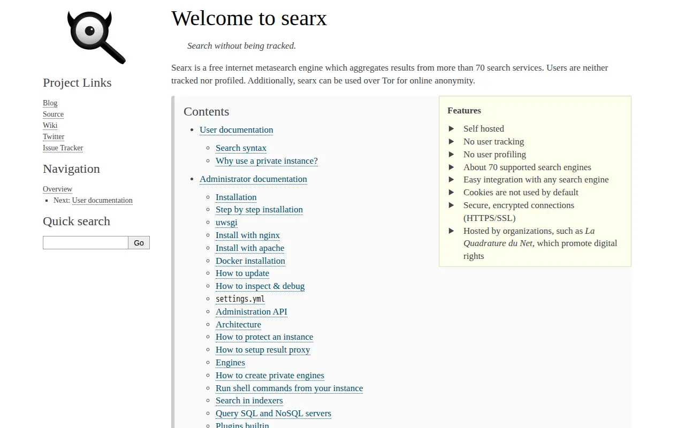Viewport: 685px width, 428px height.
Task: Open Plugins builtin link
Action: (x=242, y=425)
